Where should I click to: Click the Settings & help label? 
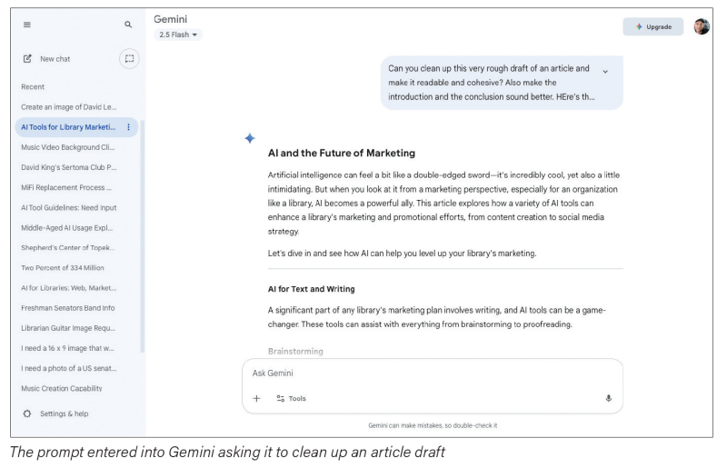point(64,413)
